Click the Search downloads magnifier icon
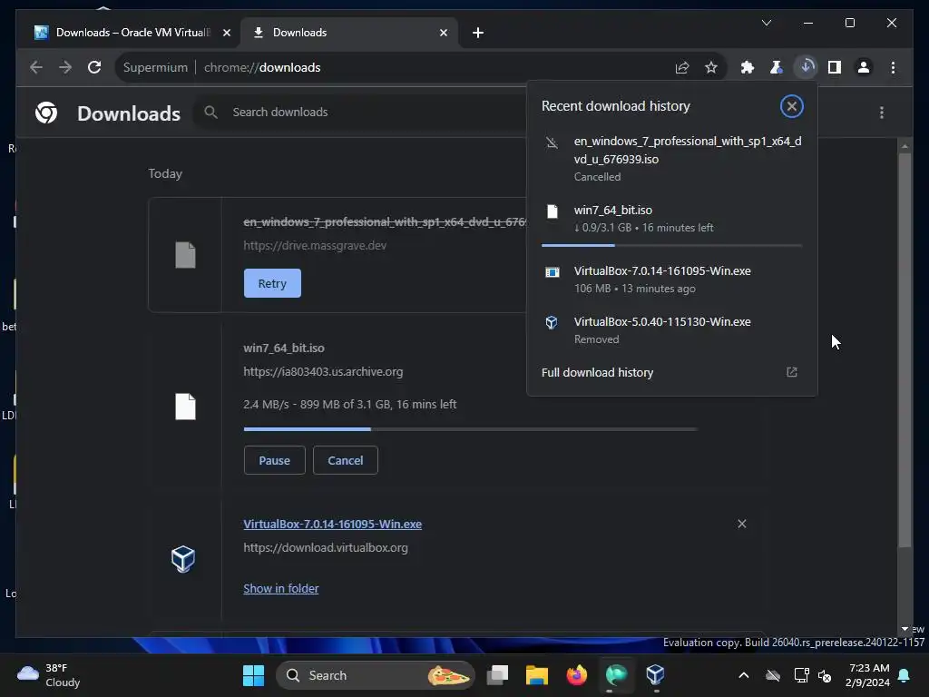The image size is (929, 697). (210, 112)
